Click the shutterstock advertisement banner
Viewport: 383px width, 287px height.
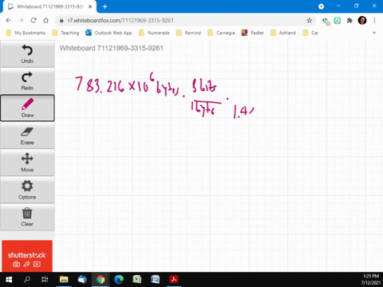[x=27, y=256]
